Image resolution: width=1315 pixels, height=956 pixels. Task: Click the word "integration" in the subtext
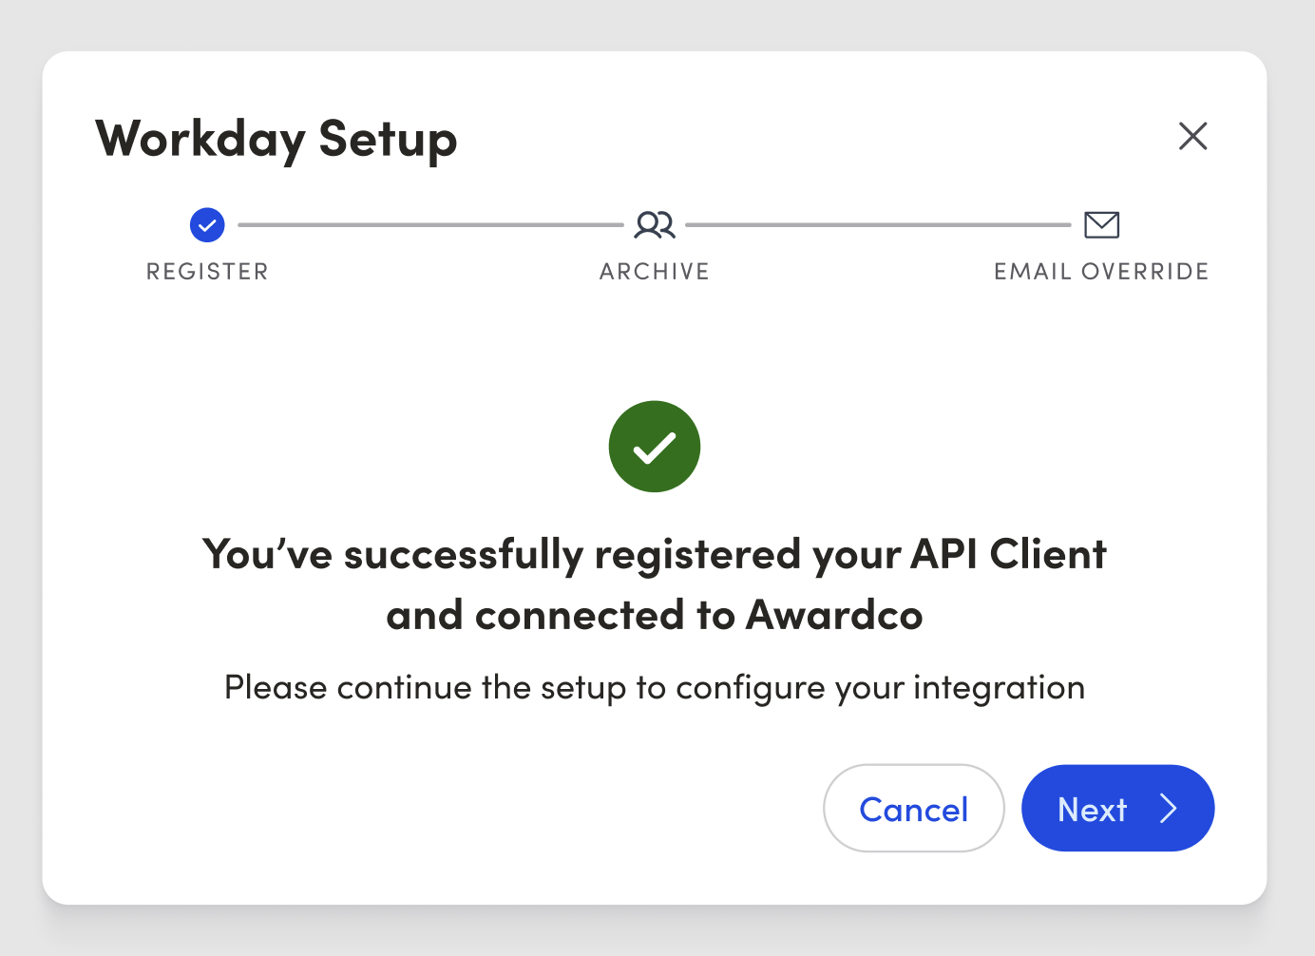[999, 687]
